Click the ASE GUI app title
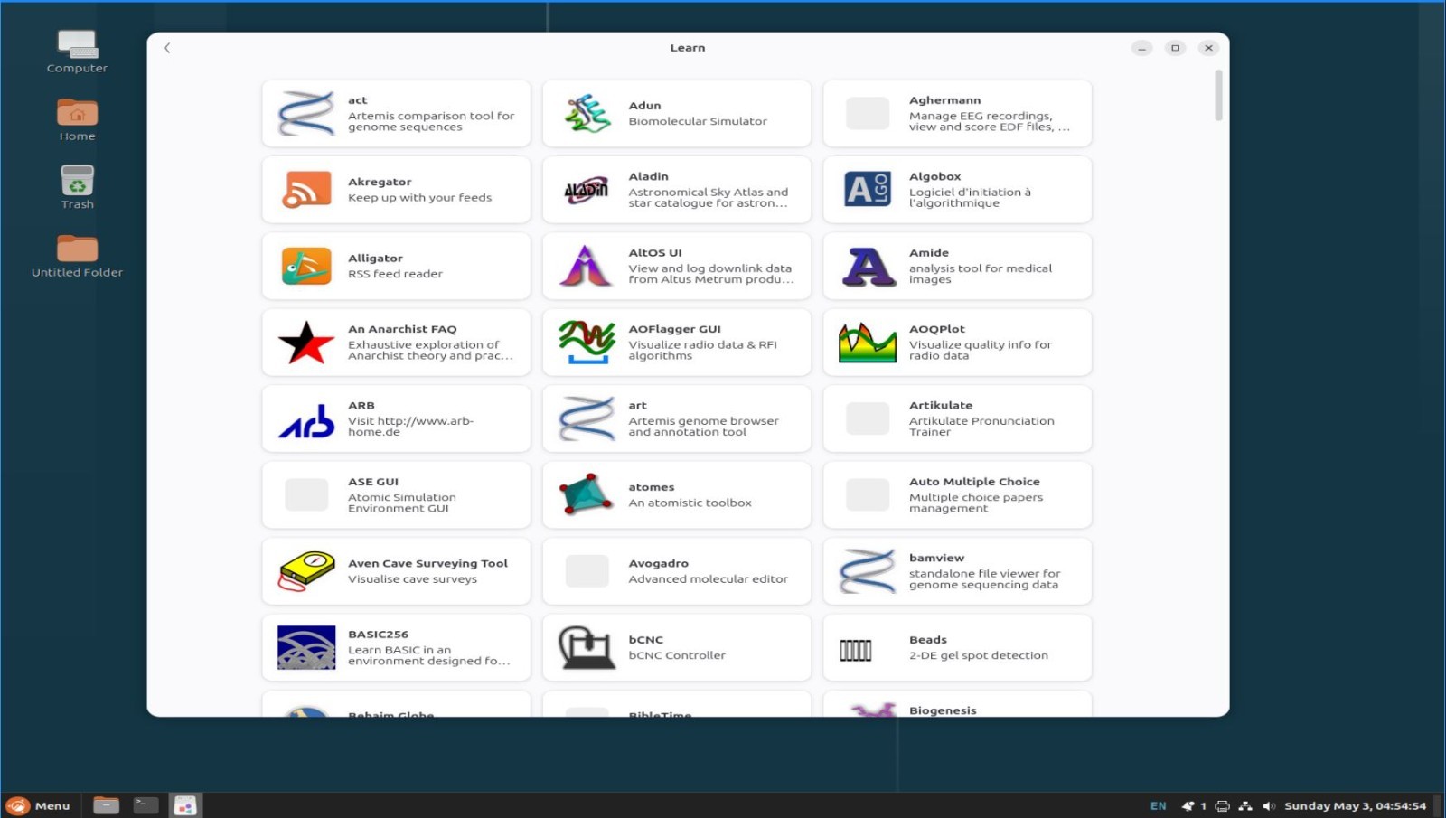The height and width of the screenshot is (818, 1446). pyautogui.click(x=373, y=482)
